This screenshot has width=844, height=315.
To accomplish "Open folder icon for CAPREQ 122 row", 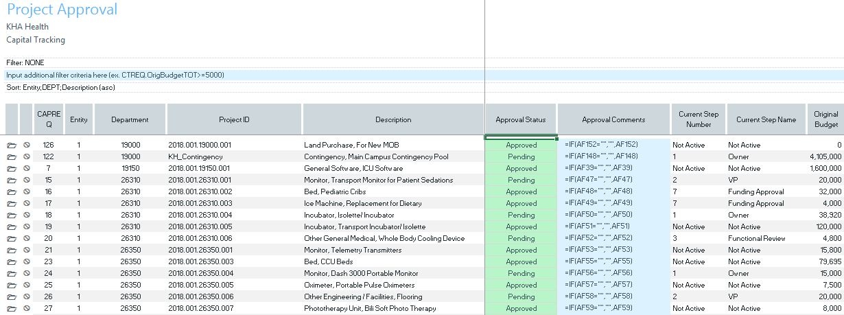I will tap(12, 157).
